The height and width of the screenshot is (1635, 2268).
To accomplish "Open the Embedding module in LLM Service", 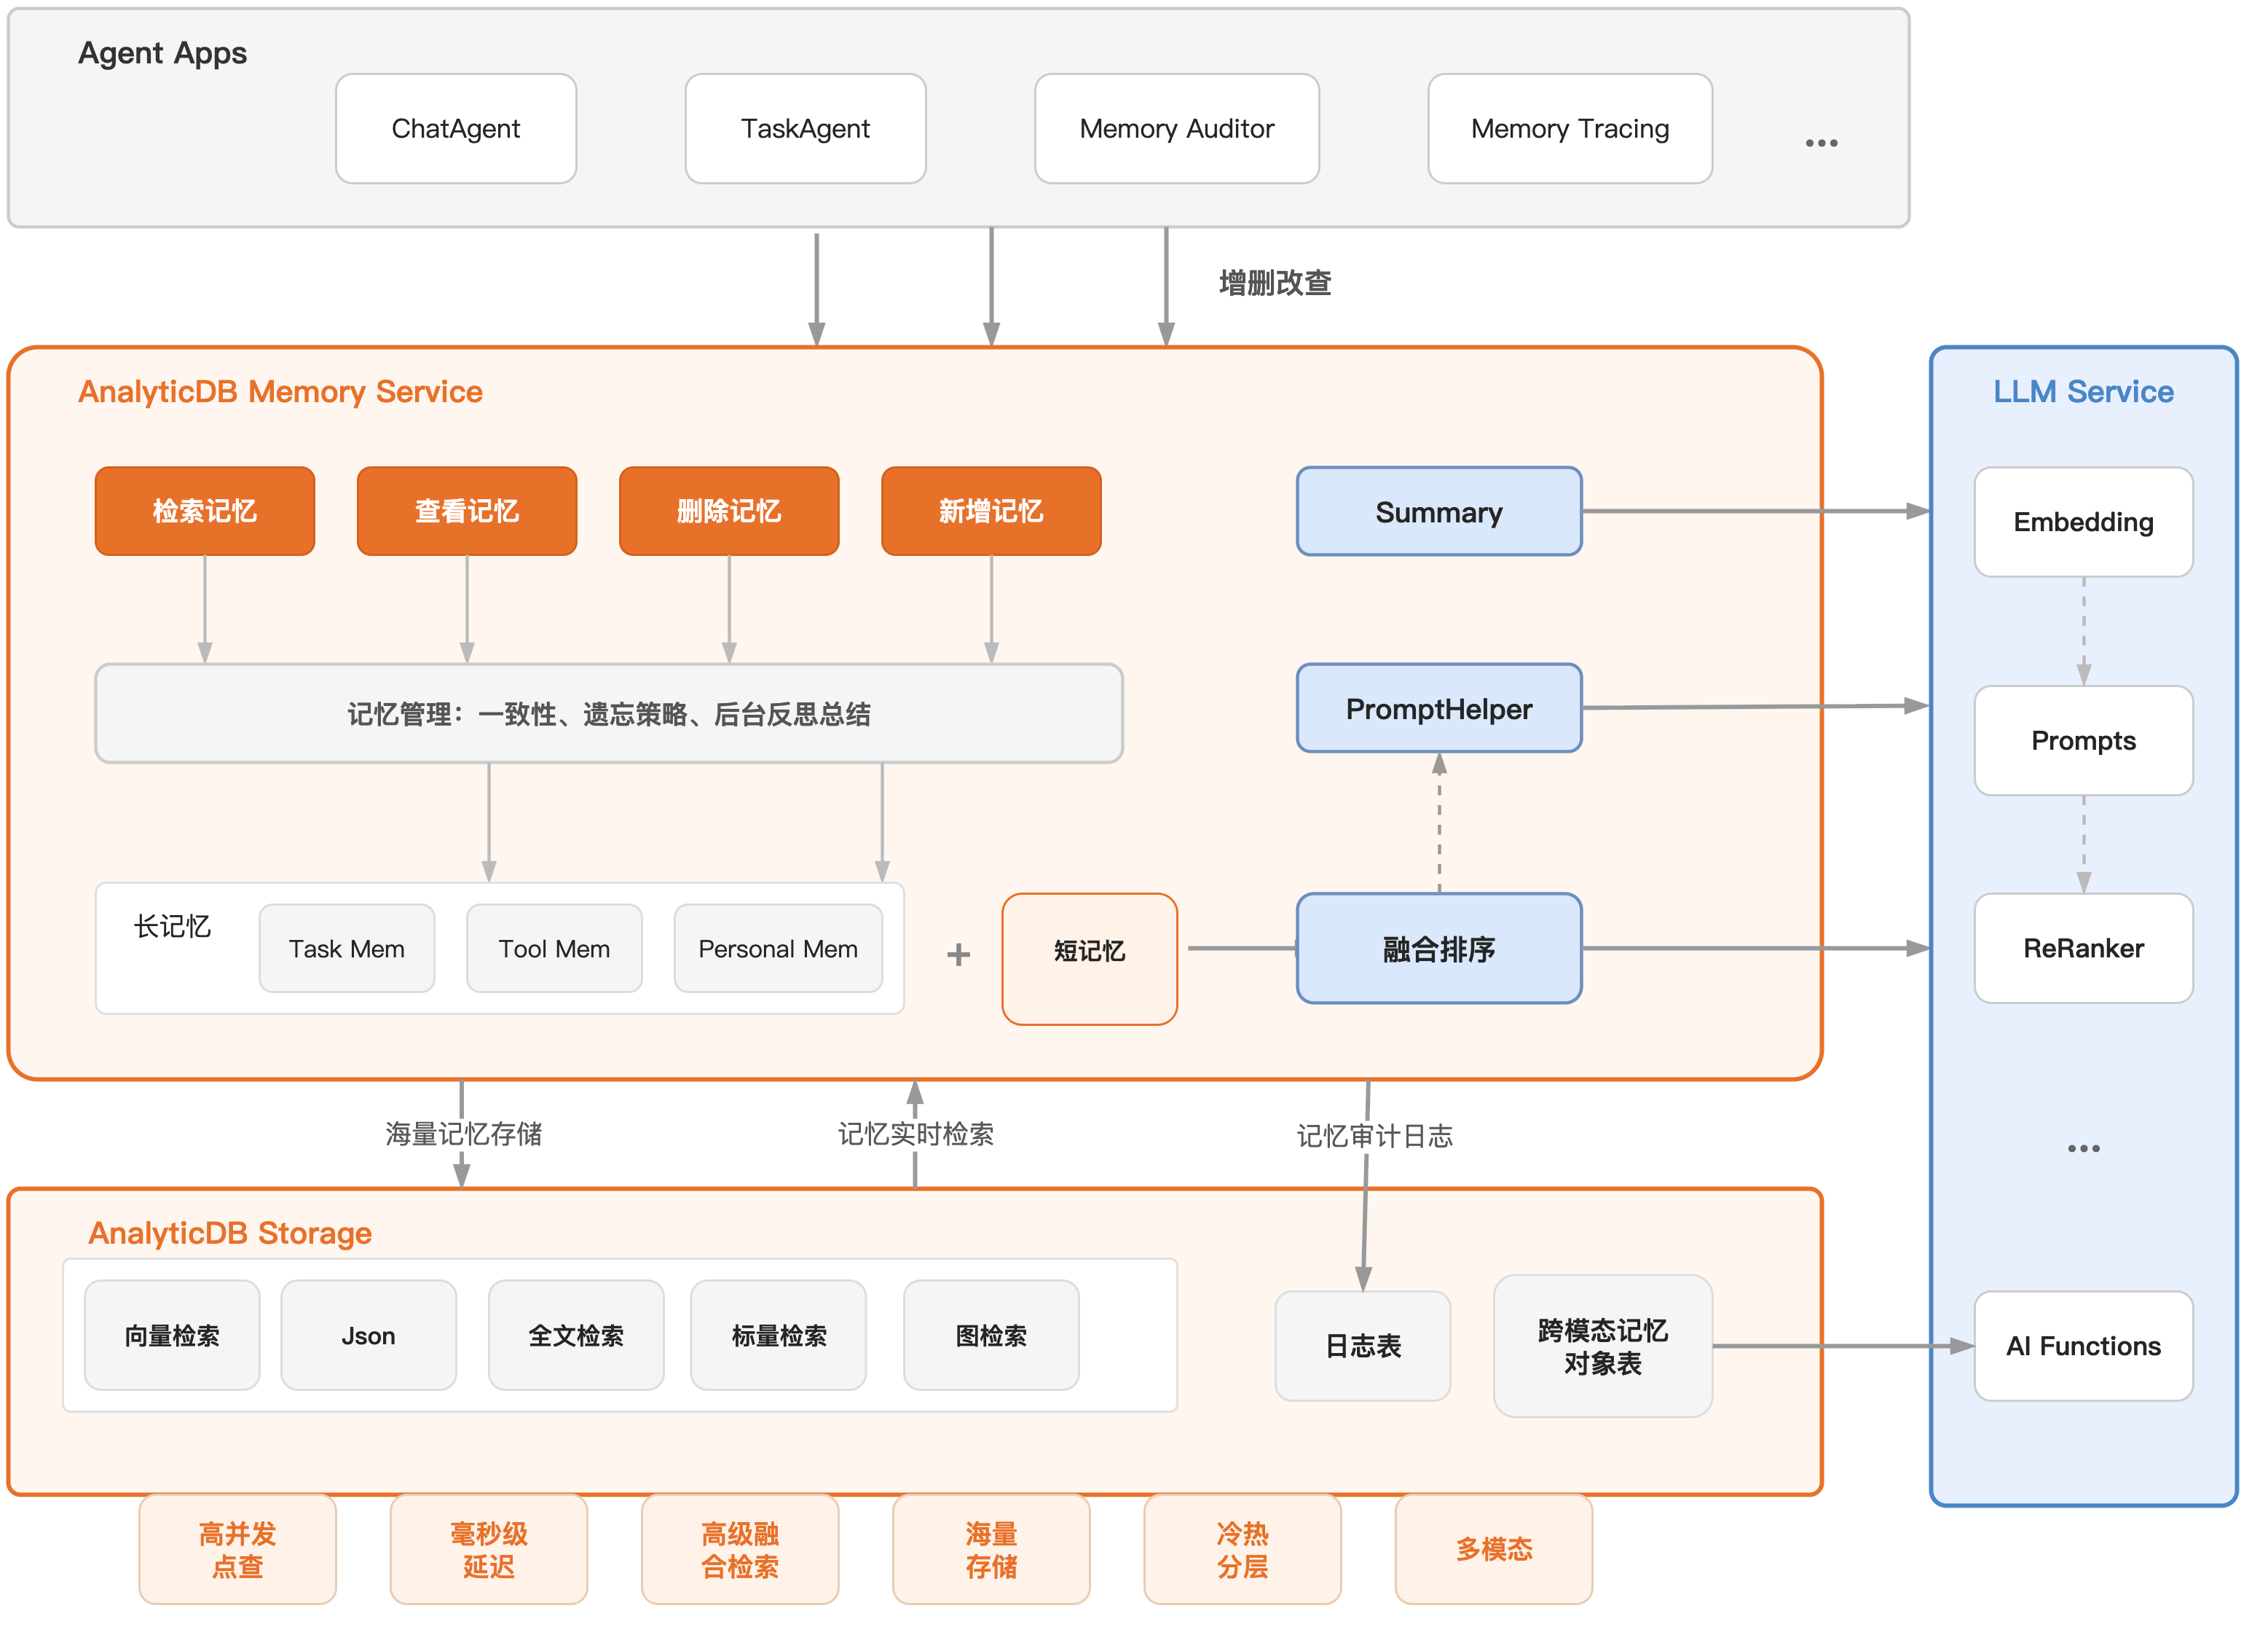I will click(2083, 522).
